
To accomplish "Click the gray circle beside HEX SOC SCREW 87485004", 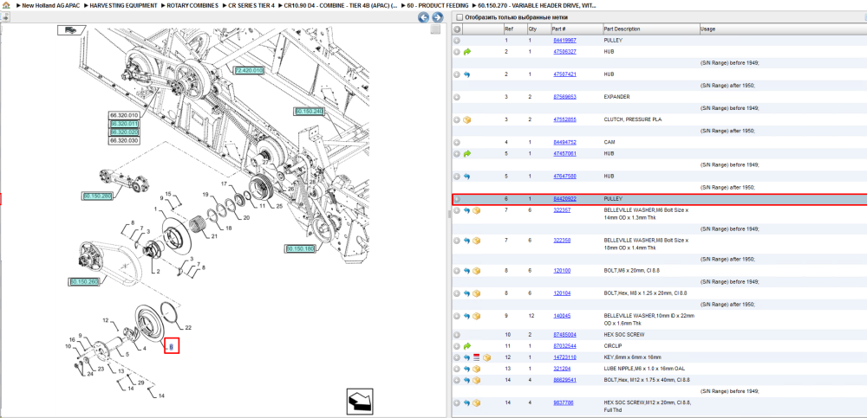I will (x=457, y=335).
